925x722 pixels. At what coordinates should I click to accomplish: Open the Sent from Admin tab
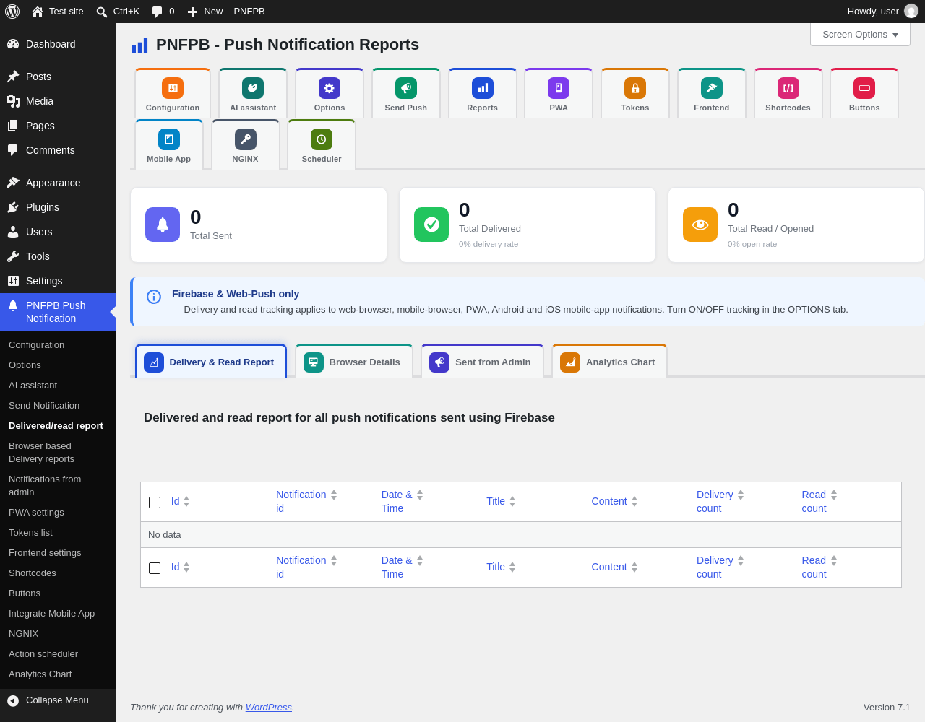click(x=483, y=362)
